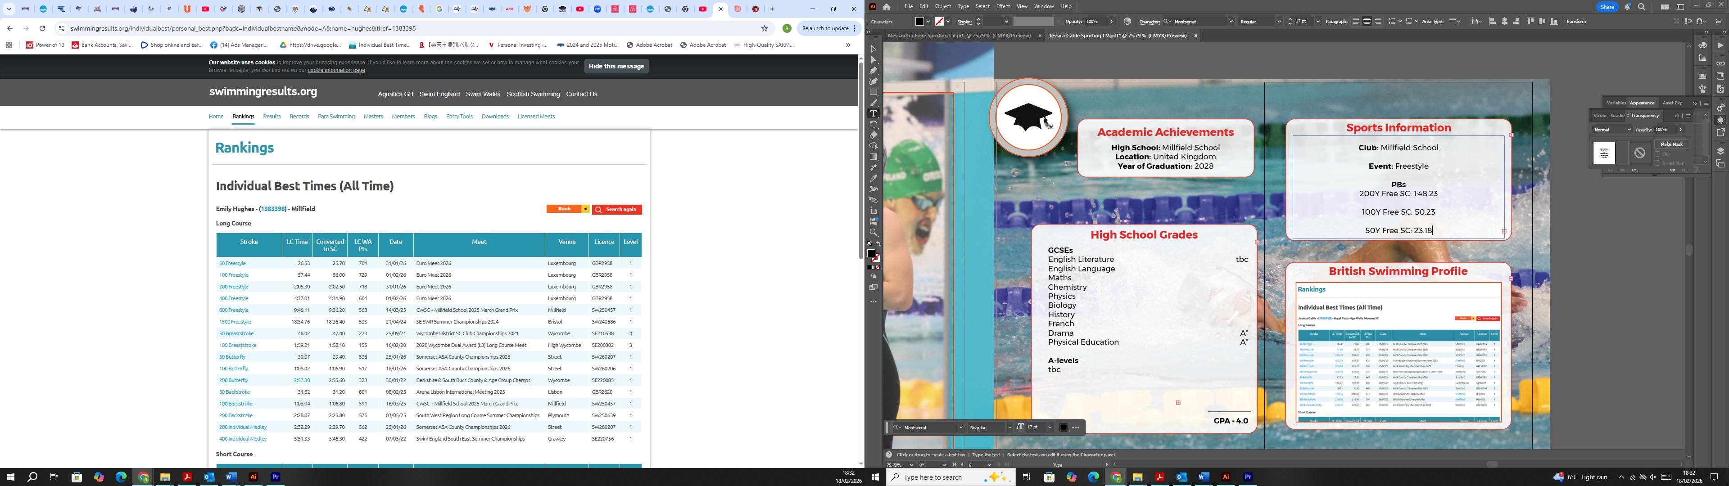The height and width of the screenshot is (486, 1729).
Task: Set paragraph alignment to align left
Action: (1356, 22)
